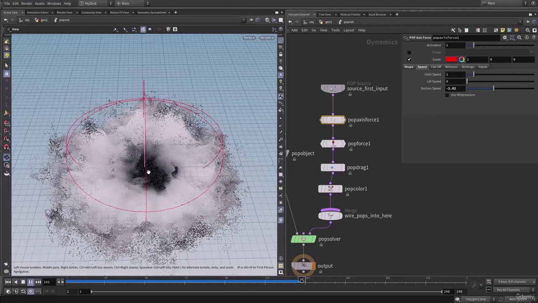The image size is (538, 303).
Task: Select the popdrag1 node
Action: point(333,167)
